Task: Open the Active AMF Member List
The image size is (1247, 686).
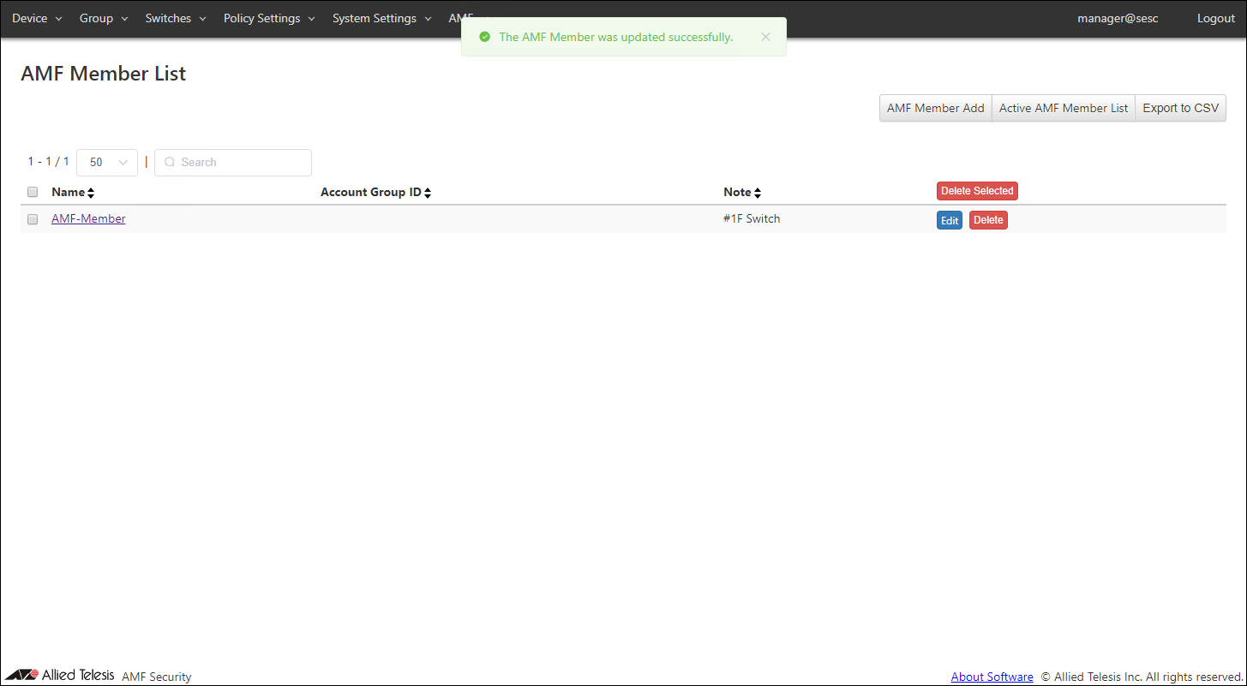Action: 1064,108
